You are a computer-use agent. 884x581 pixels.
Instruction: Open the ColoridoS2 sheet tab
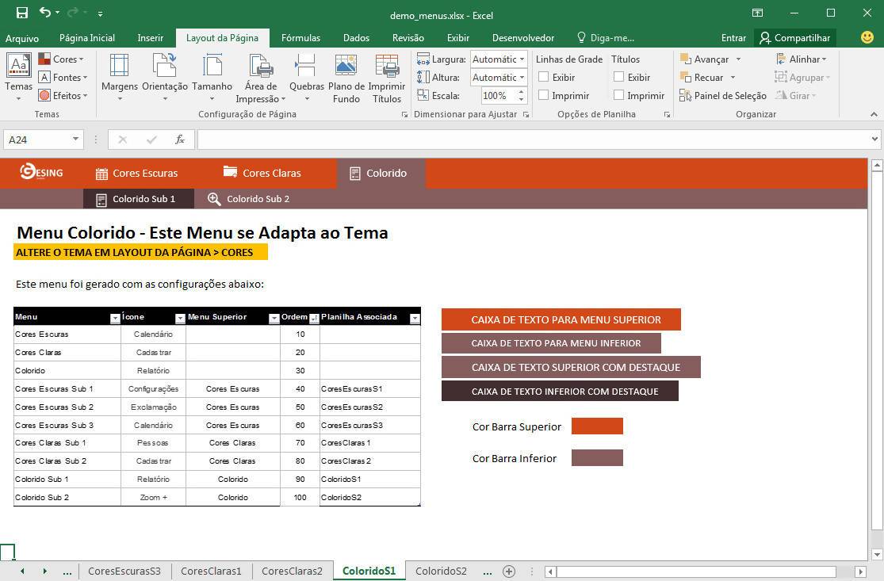click(441, 571)
